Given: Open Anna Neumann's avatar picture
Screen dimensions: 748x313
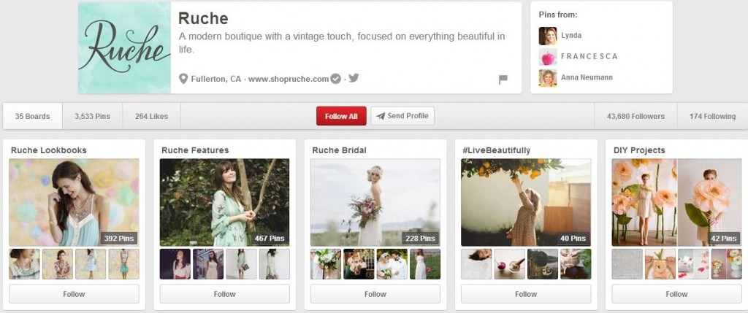Looking at the screenshot, I should [x=548, y=77].
